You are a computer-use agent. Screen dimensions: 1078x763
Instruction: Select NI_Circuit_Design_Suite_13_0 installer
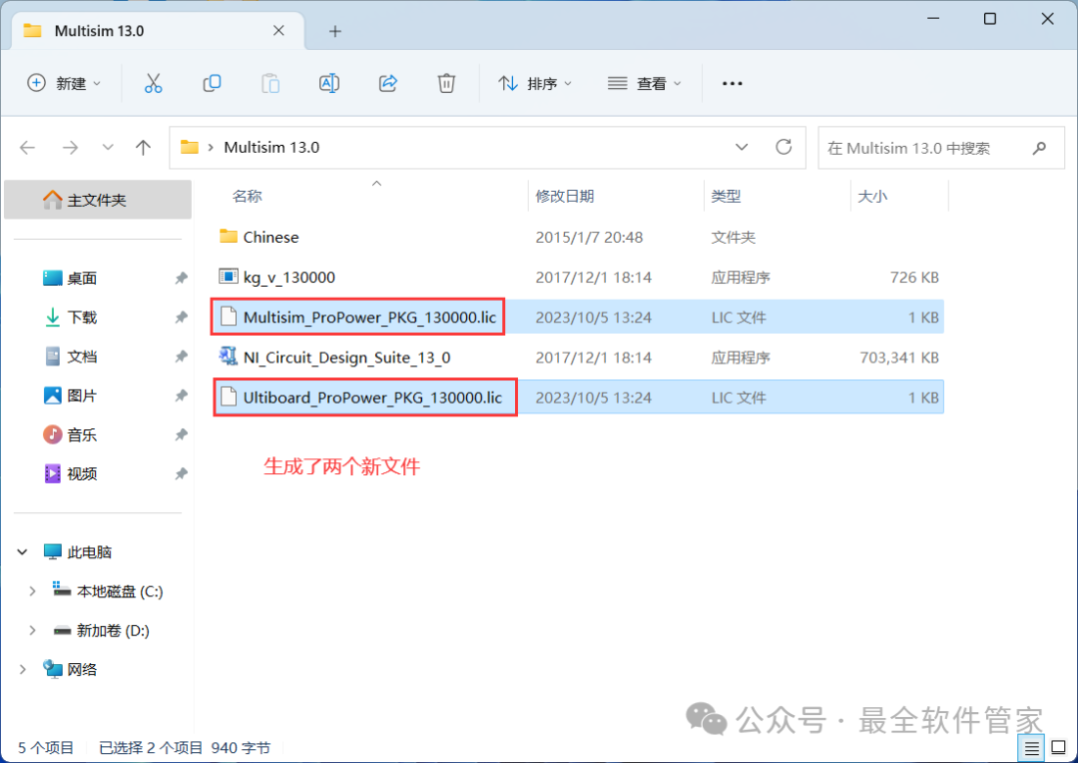tap(579, 358)
